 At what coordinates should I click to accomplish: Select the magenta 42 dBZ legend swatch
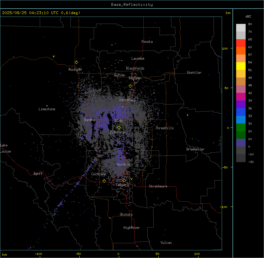[241, 97]
